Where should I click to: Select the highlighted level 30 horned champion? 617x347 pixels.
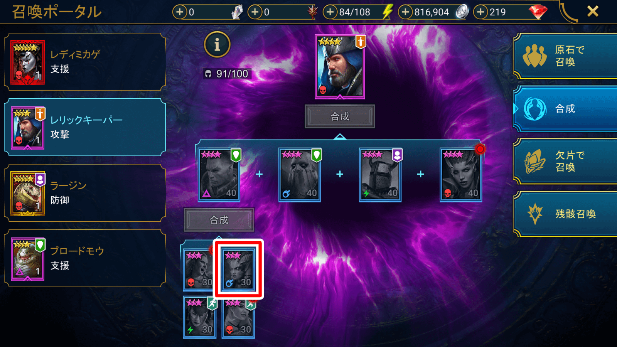coord(238,269)
